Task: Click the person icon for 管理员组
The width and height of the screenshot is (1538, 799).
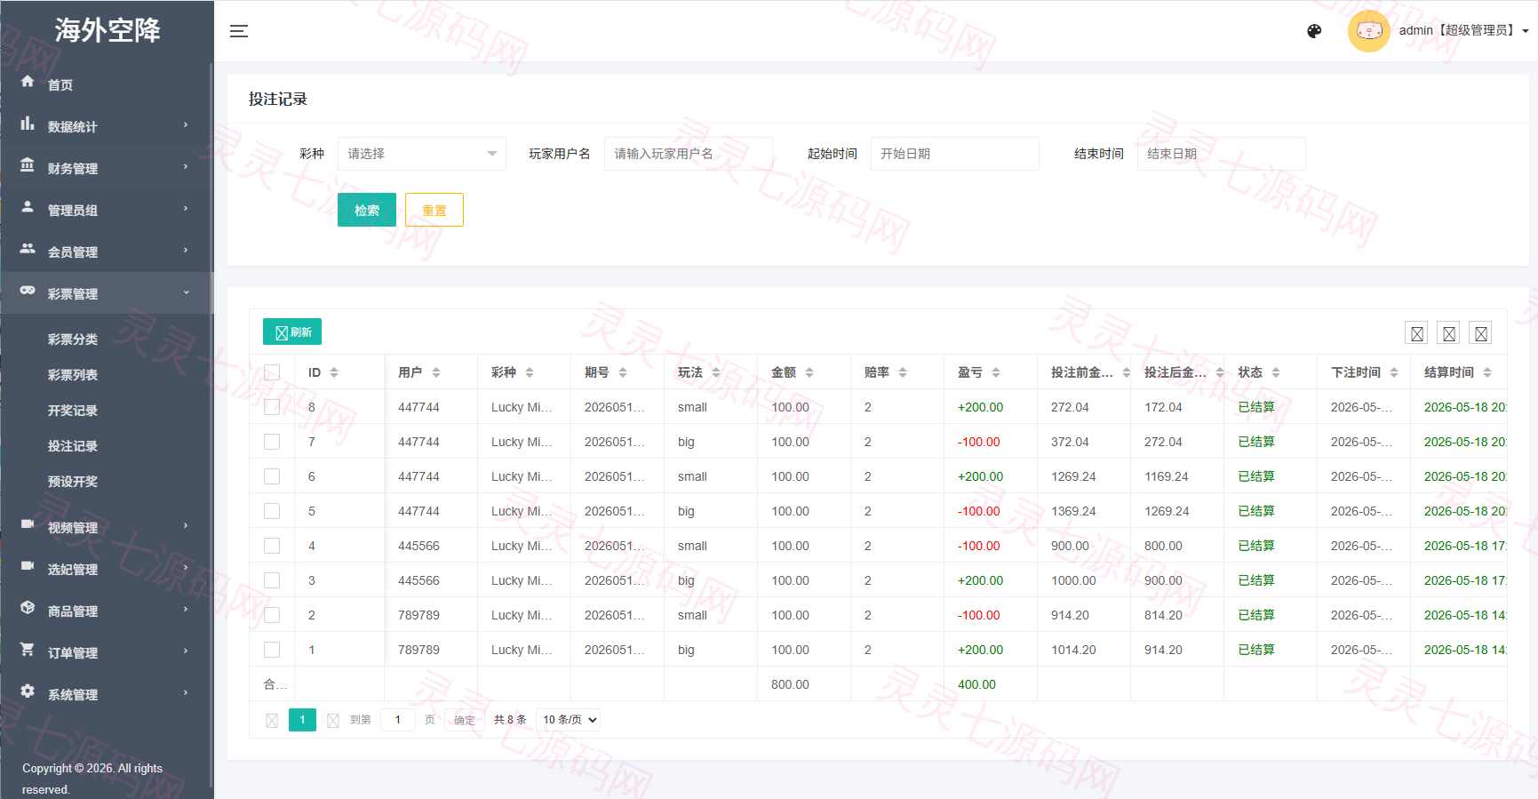Action: (28, 207)
